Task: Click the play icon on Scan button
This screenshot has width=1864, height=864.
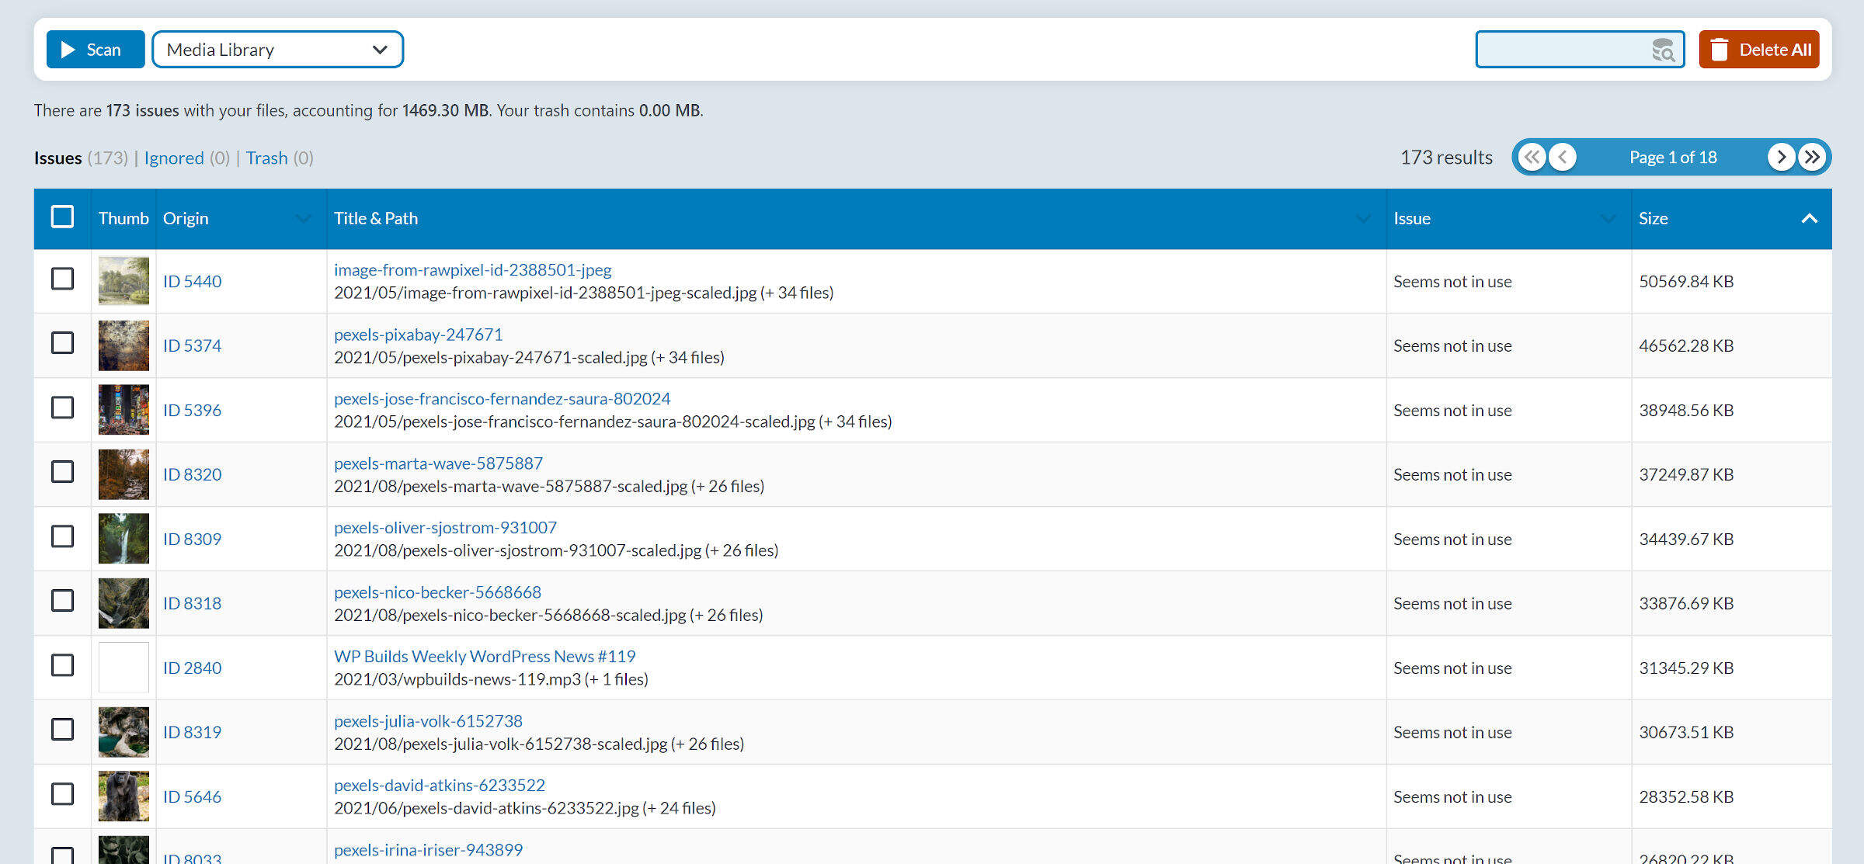Action: click(68, 50)
